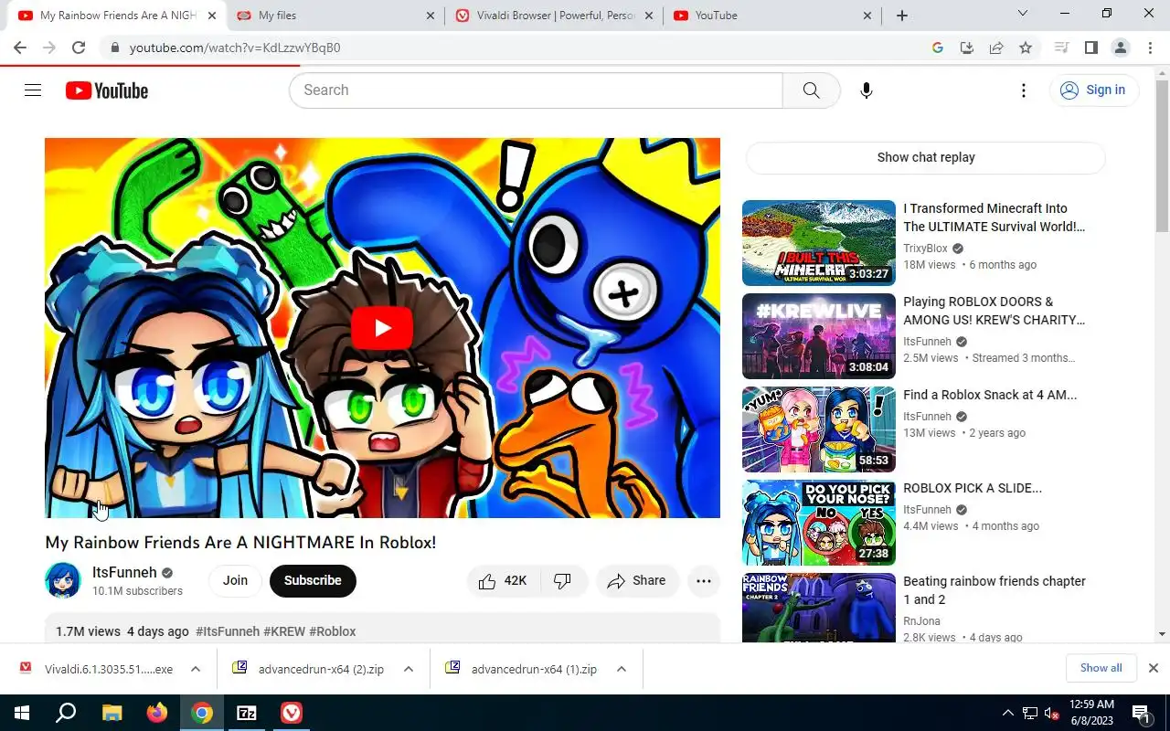Share this page from address bar
The height and width of the screenshot is (731, 1170).
pyautogui.click(x=996, y=48)
